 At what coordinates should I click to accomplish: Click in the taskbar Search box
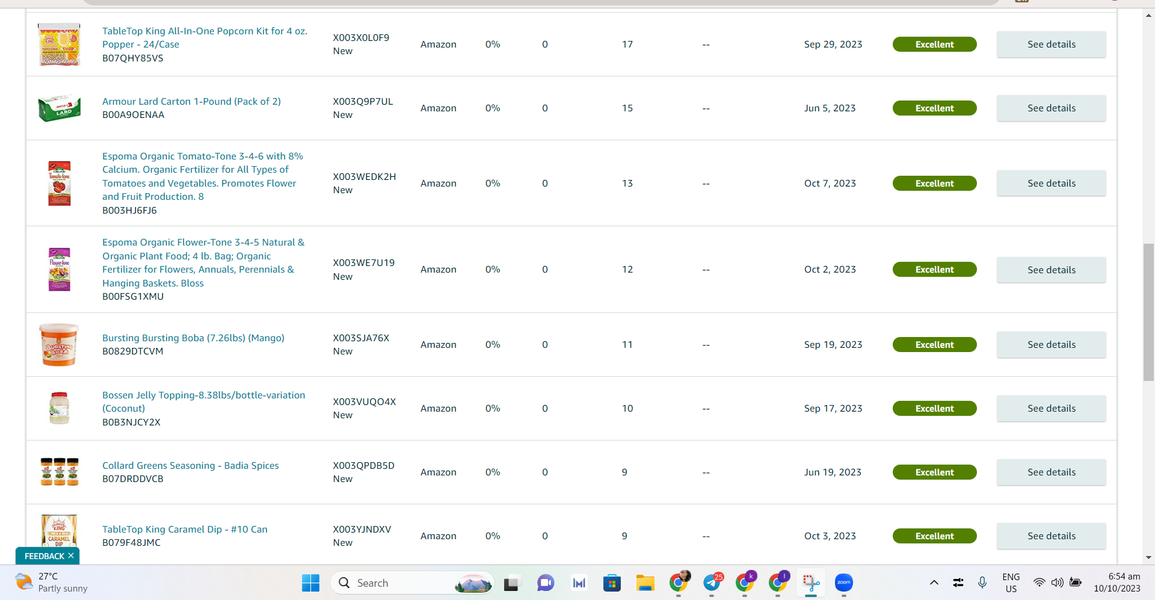(x=412, y=583)
